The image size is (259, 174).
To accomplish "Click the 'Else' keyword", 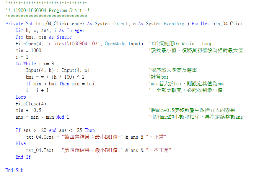I will [21, 144].
